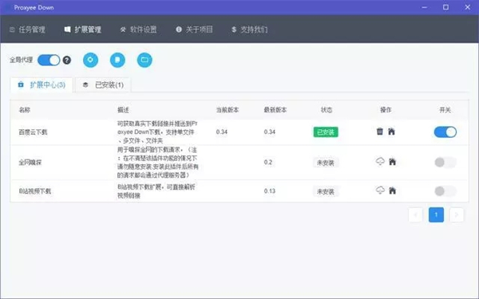Click the 状态 column header
479x299 pixels.
(327, 110)
